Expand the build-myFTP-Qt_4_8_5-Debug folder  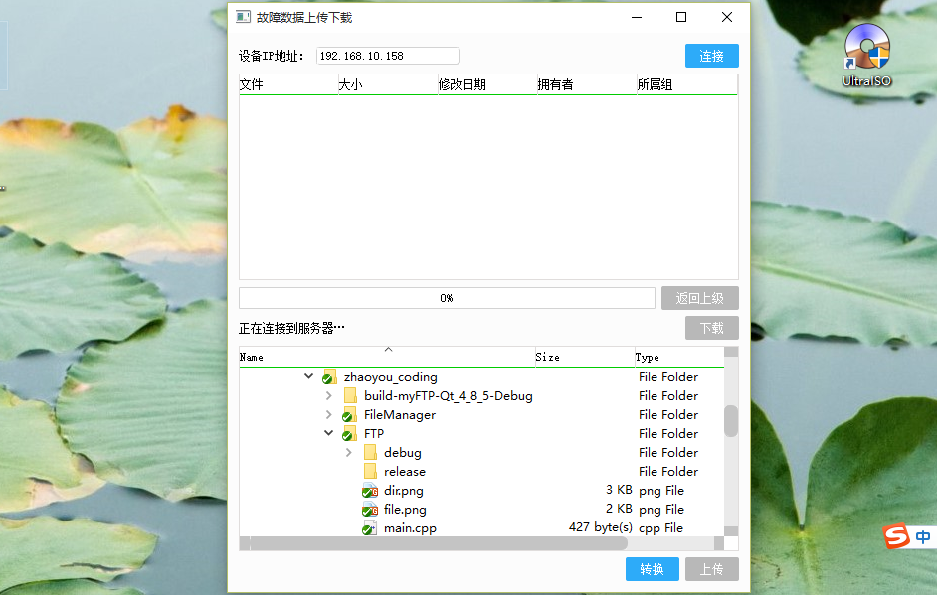coord(328,395)
